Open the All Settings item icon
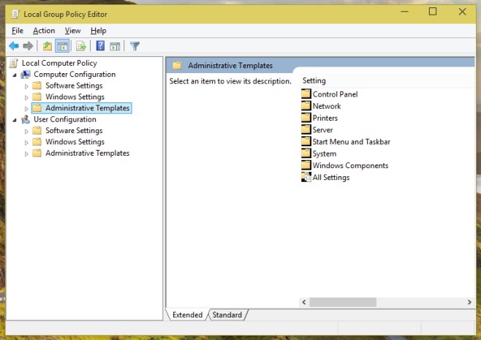 pyautogui.click(x=306, y=177)
